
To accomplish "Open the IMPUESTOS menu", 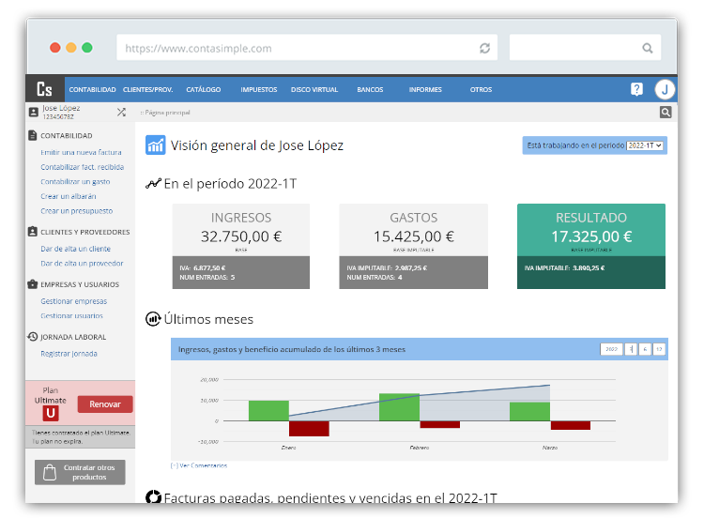I will click(x=259, y=90).
